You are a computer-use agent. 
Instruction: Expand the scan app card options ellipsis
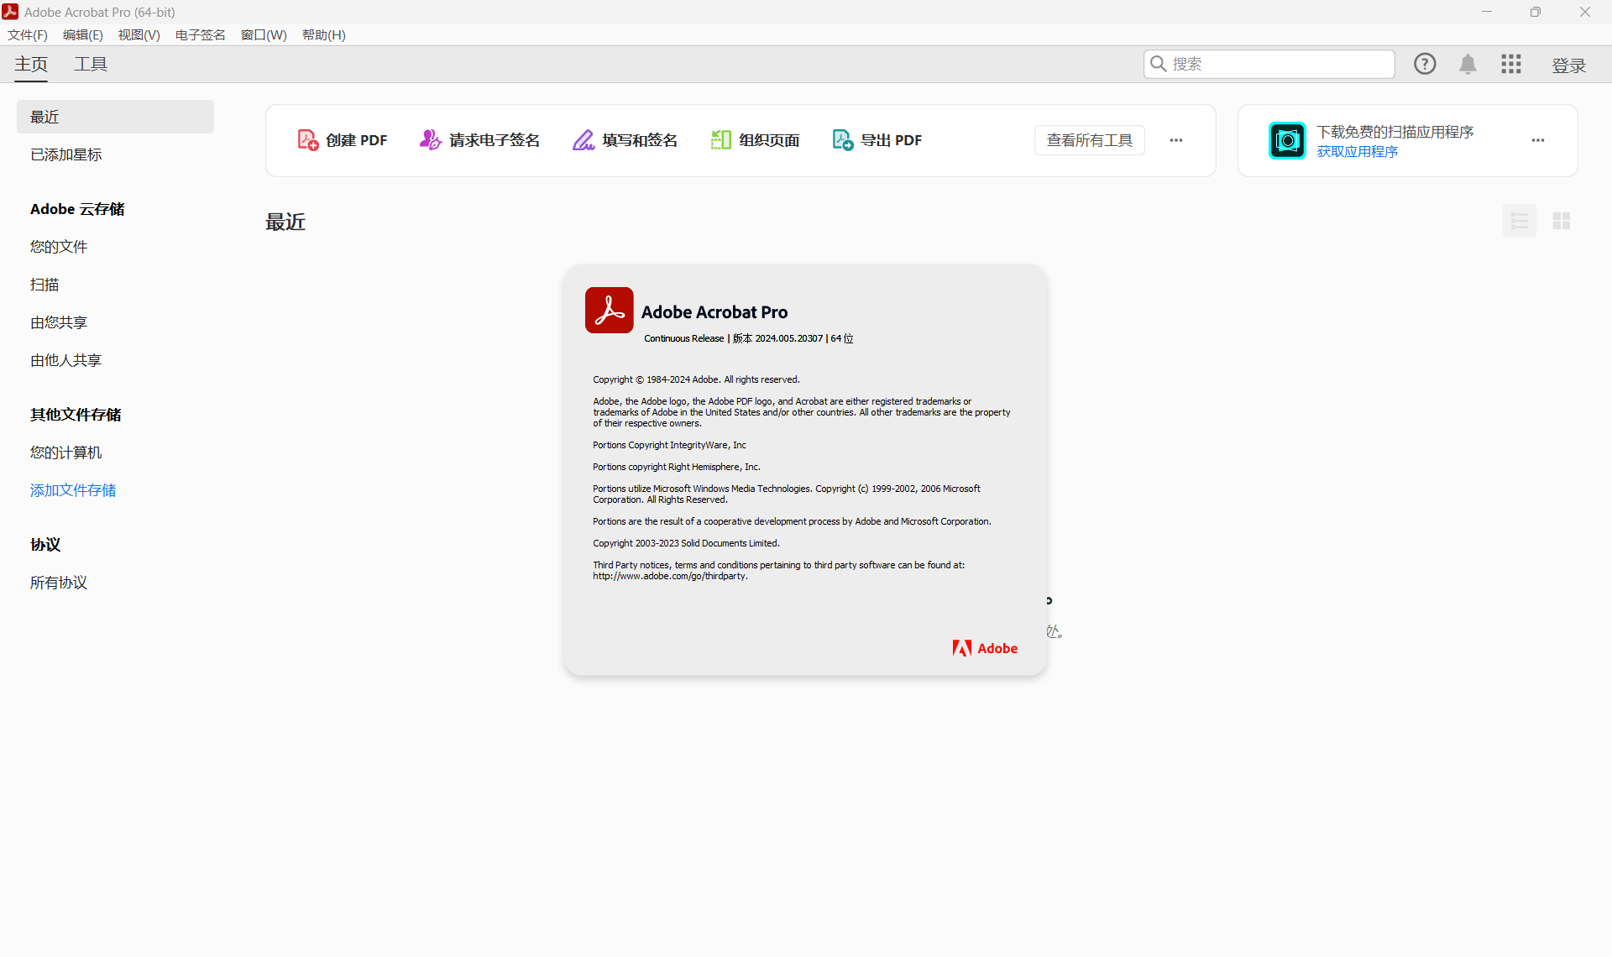click(1538, 140)
